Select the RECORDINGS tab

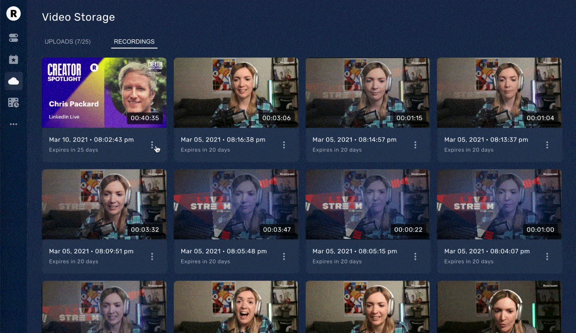134,42
